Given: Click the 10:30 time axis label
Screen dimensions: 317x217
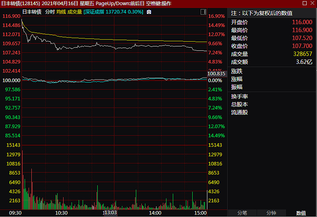Looking at the screenshot, I should tap(62, 213).
